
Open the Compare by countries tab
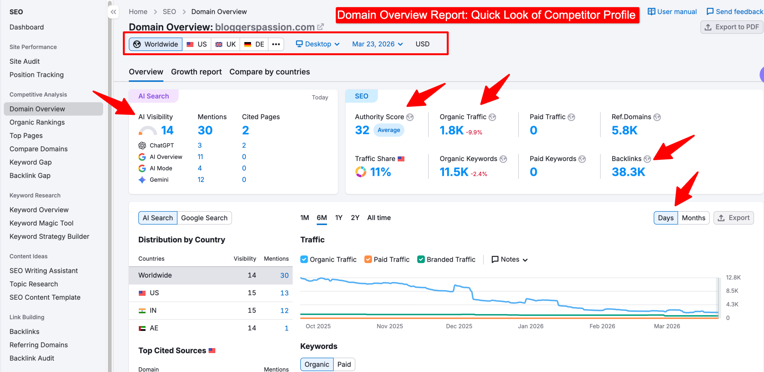(x=269, y=72)
